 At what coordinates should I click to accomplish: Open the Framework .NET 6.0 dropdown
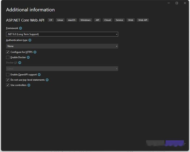pos(62,34)
